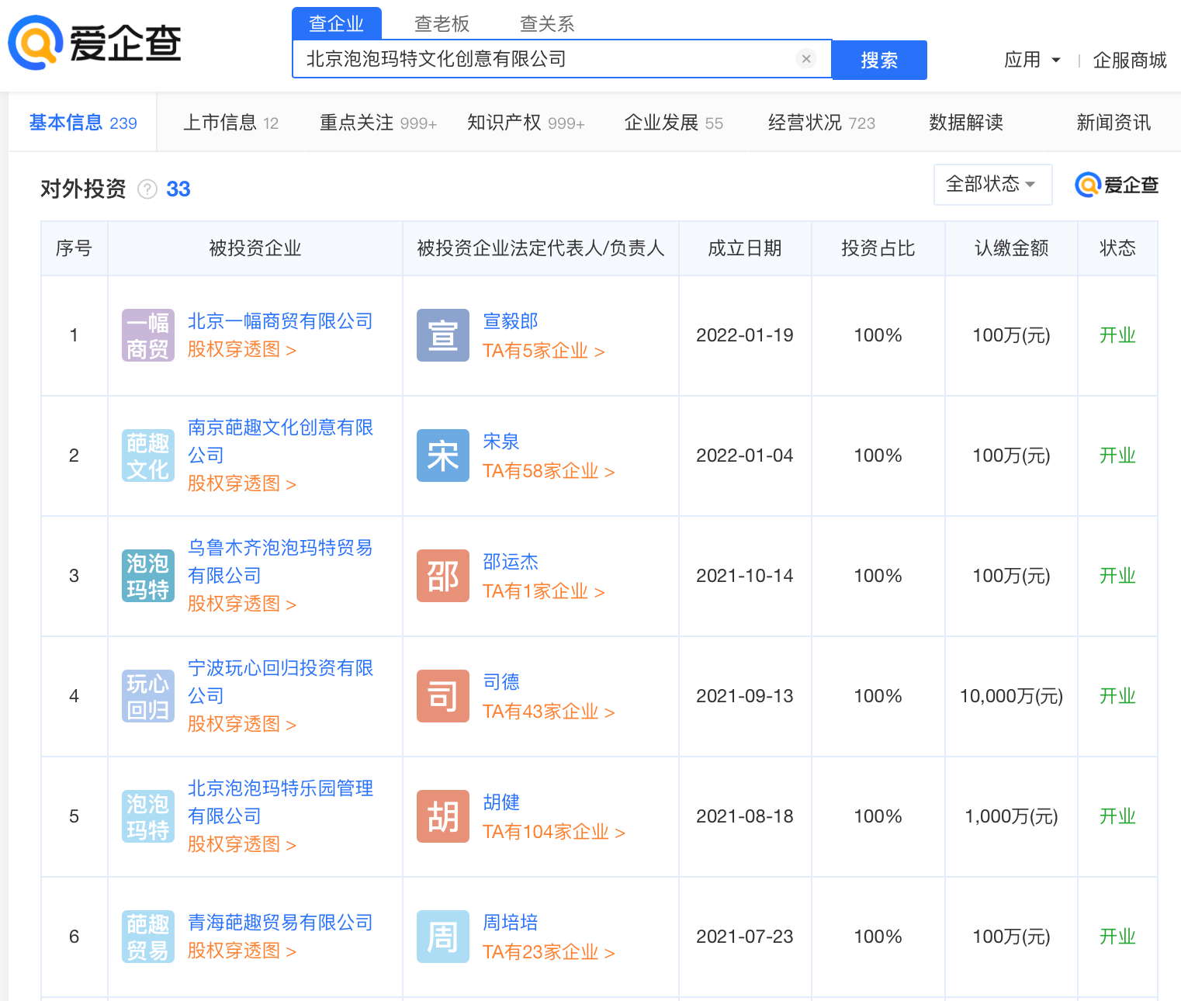
Task: Click the 宣 avatar icon
Action: click(x=443, y=335)
